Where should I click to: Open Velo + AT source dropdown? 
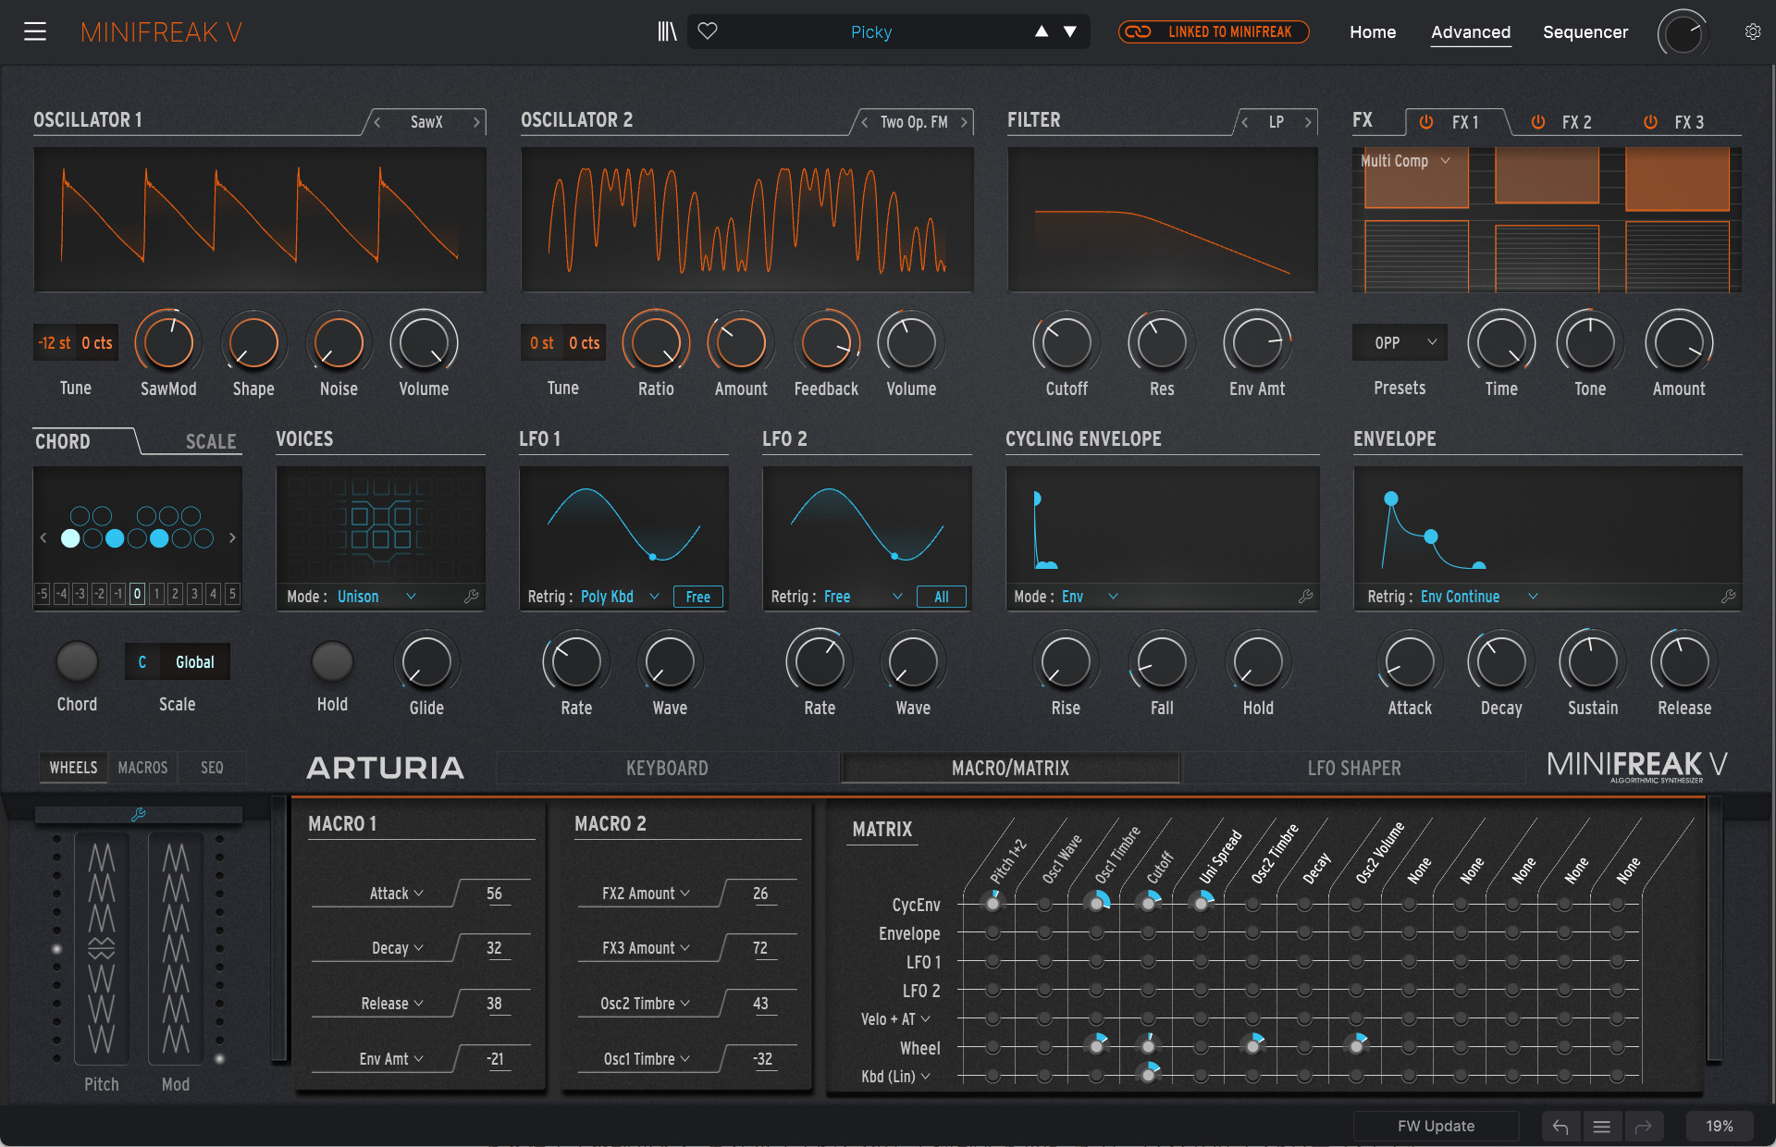pyautogui.click(x=895, y=1019)
